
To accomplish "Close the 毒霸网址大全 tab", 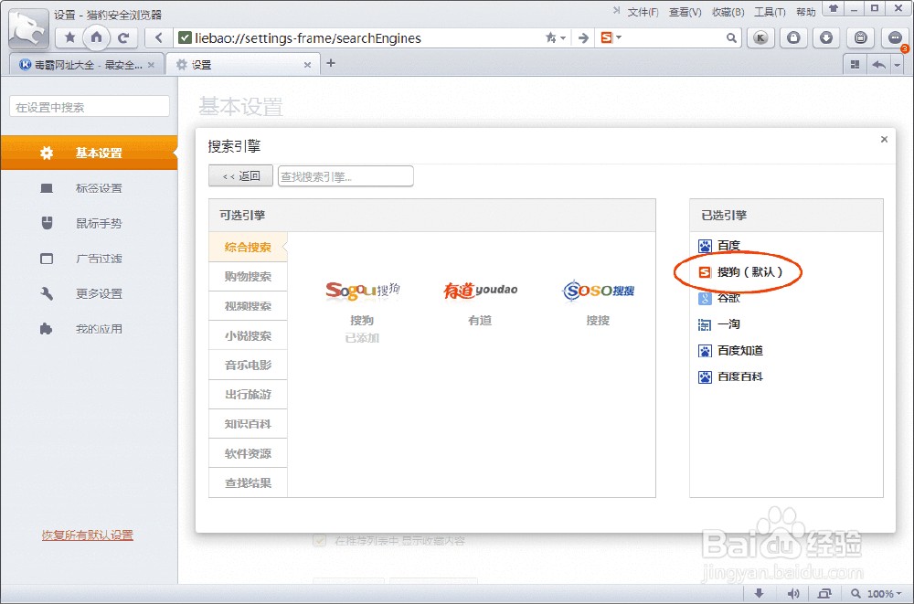I will pos(151,65).
